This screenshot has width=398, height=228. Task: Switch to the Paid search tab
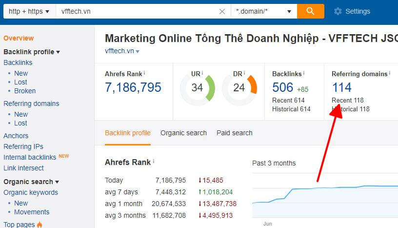[234, 133]
